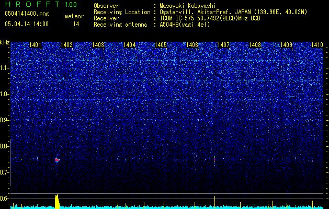This screenshot has width=329, height=209.
Task: Click the A504HB yagi antenna text
Action: pos(185,25)
